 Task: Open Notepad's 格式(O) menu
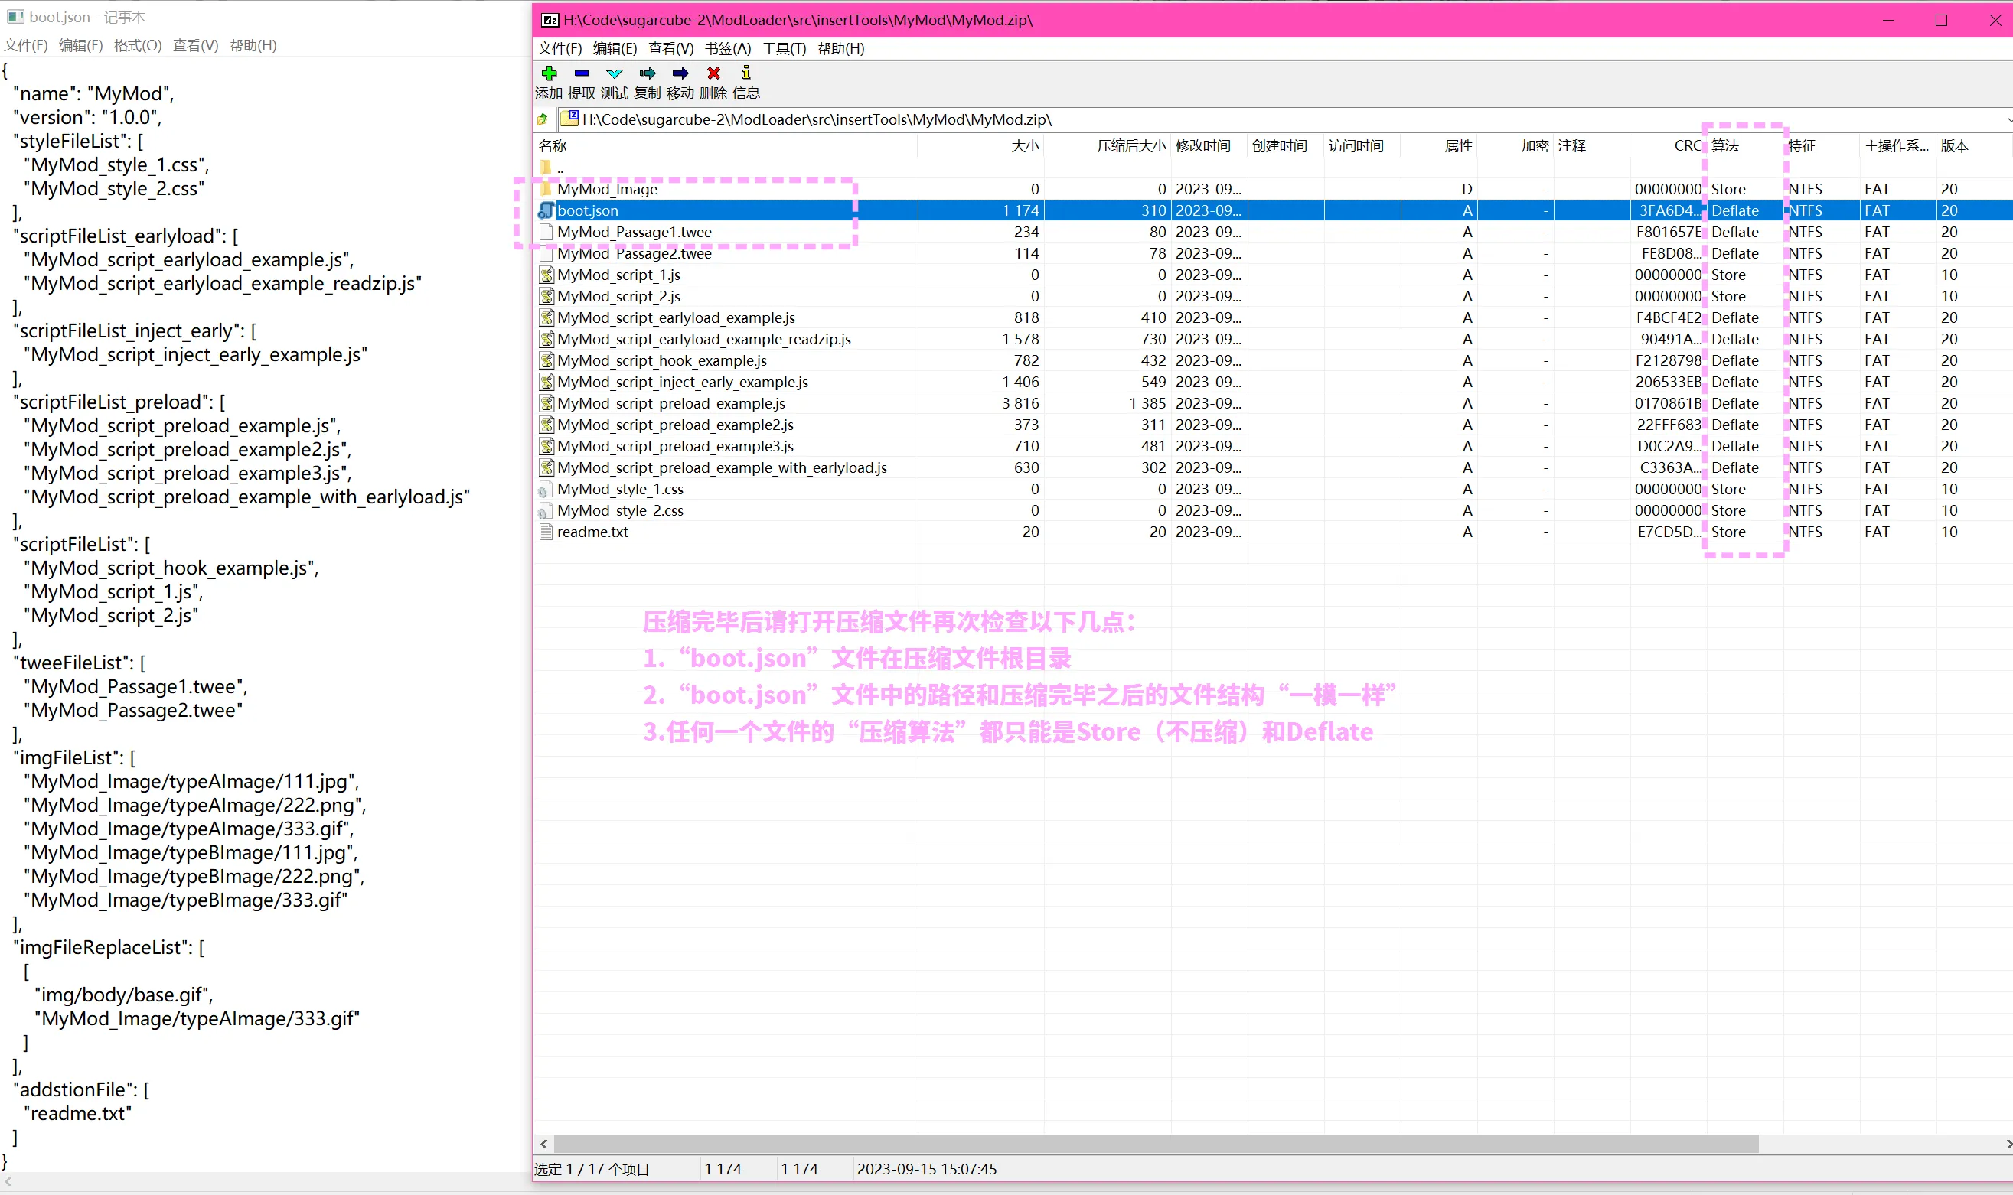tap(137, 45)
